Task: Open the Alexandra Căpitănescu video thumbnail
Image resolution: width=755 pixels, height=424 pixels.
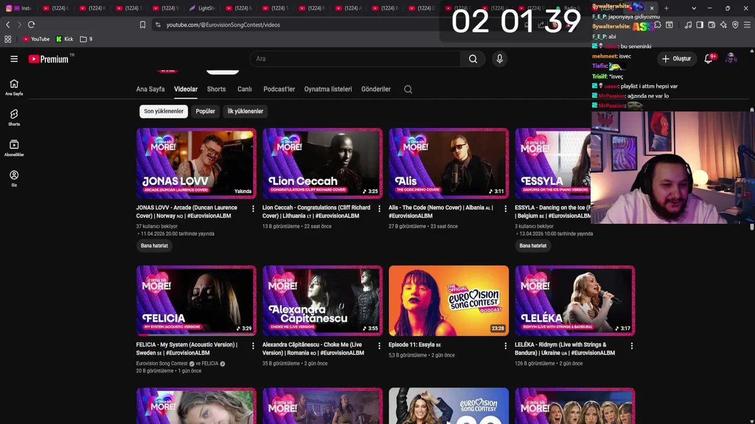Action: click(x=323, y=301)
